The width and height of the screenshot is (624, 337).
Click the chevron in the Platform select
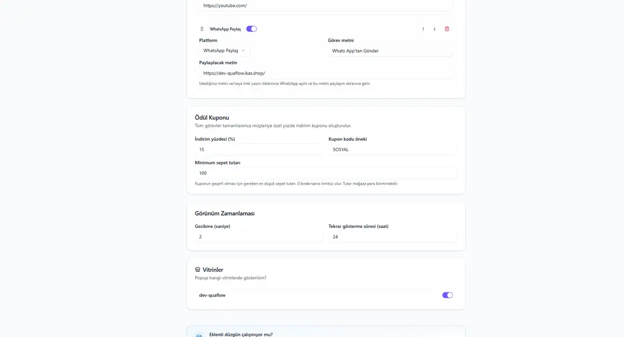[x=243, y=50]
